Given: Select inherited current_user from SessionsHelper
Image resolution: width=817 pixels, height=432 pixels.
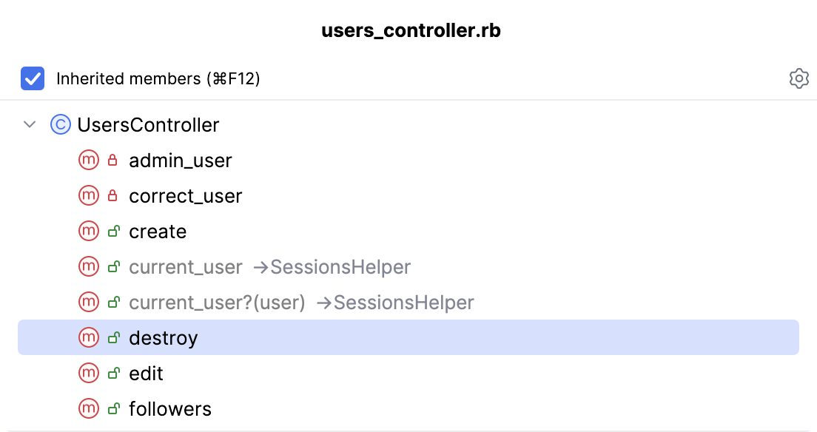Looking at the screenshot, I should (x=185, y=267).
